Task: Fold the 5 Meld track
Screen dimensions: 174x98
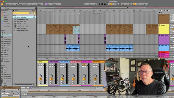Action: [160, 25]
